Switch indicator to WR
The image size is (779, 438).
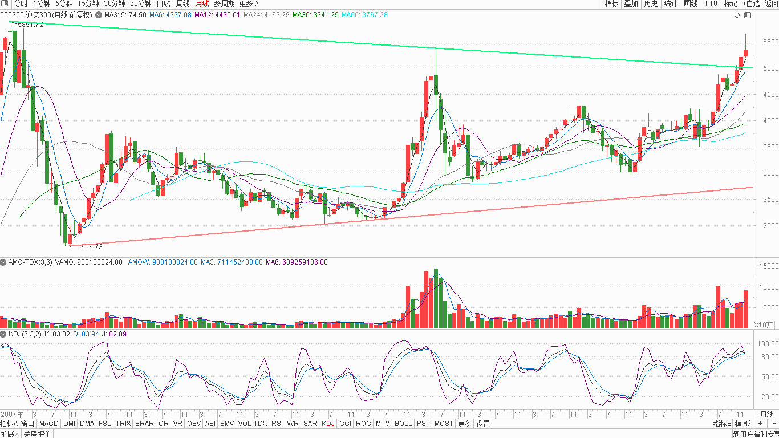pyautogui.click(x=293, y=424)
